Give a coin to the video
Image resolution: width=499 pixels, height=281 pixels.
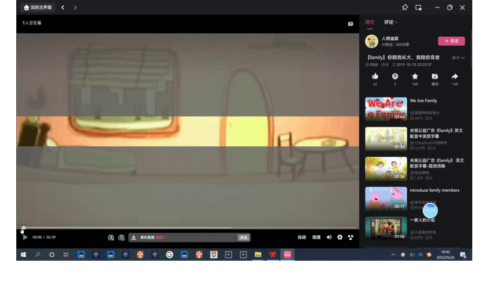pyautogui.click(x=395, y=77)
